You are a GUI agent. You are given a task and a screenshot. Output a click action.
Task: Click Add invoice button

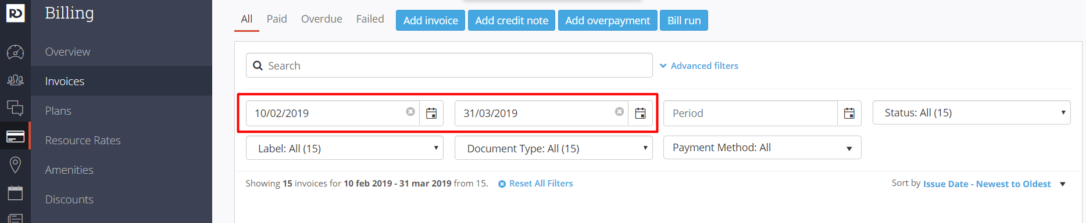(x=430, y=20)
